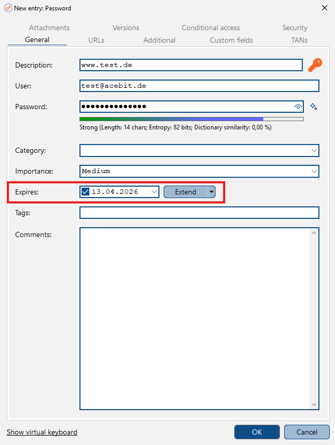The height and width of the screenshot is (445, 335).
Task: Confirm the entry with OK
Action: pos(257,432)
